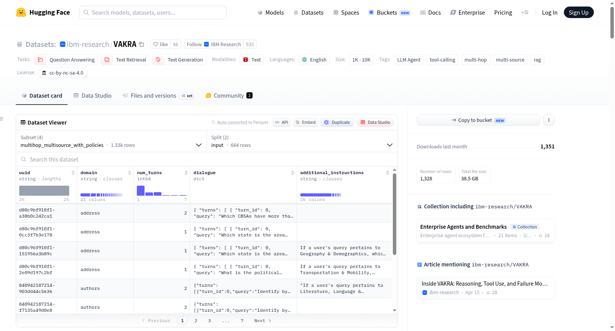Click the Search this dataset field

207,159
